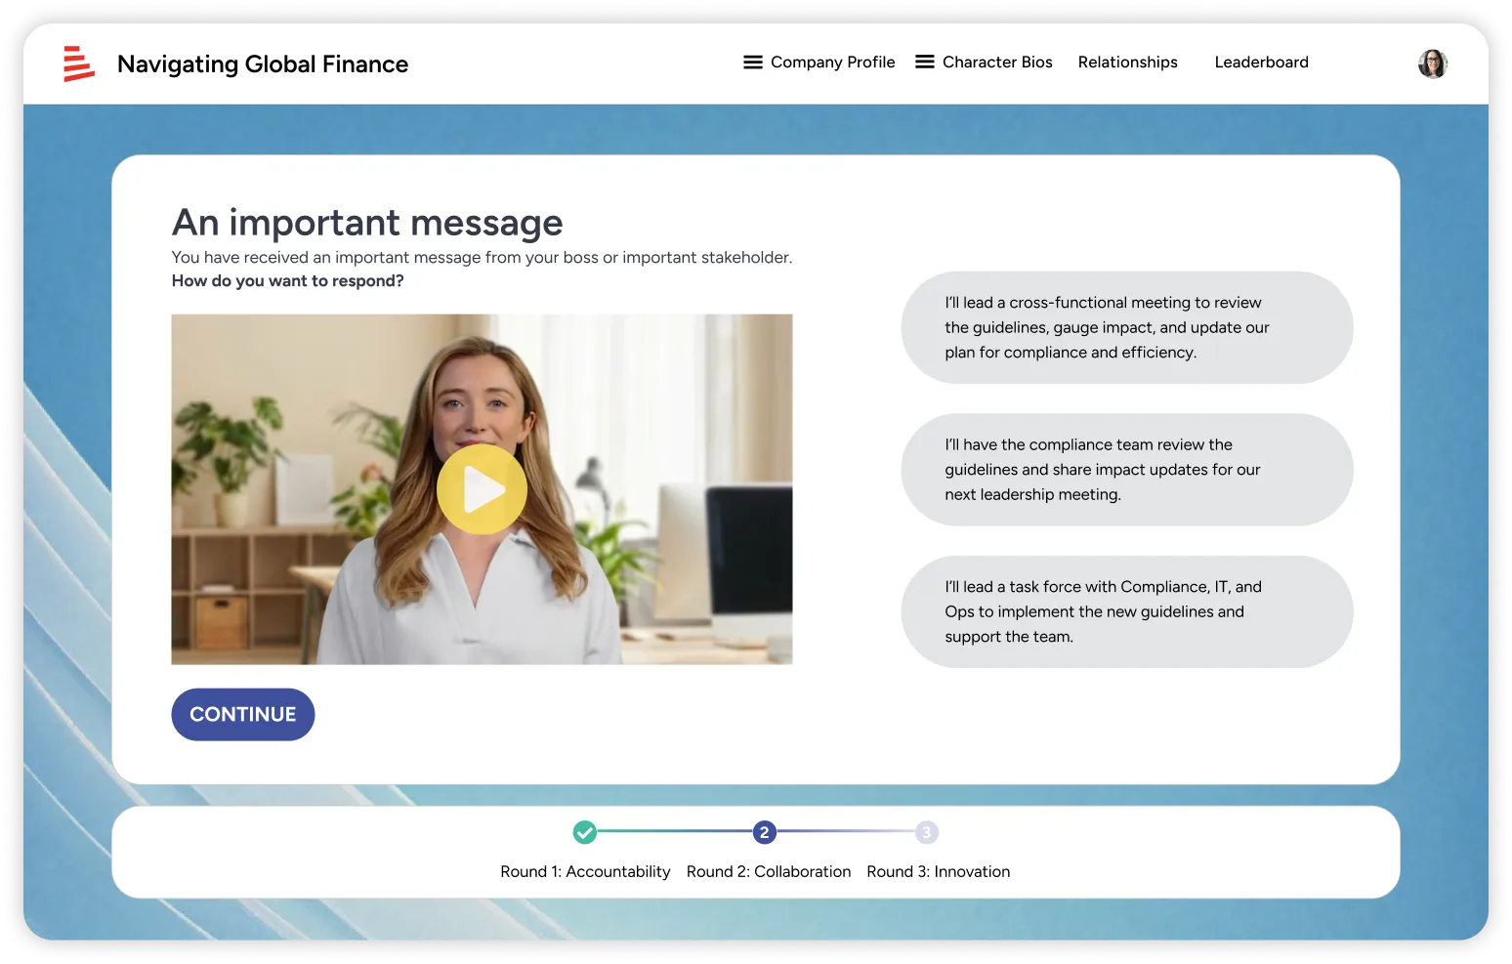Open the Relationships menu item
Screen dimensions: 1512x964
[x=1127, y=63]
